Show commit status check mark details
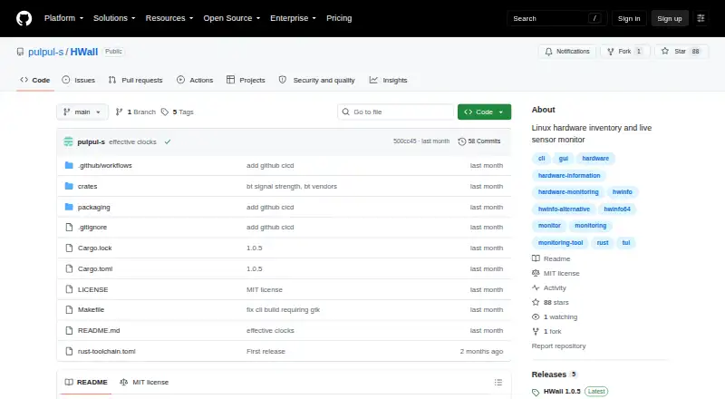This screenshot has width=725, height=399. coord(168,141)
